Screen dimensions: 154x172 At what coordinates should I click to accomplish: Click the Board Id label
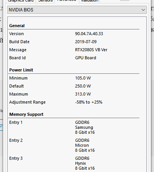point(17,58)
